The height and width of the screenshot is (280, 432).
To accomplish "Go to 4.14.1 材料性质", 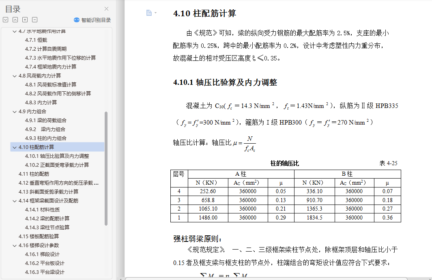I will click(x=42, y=210).
